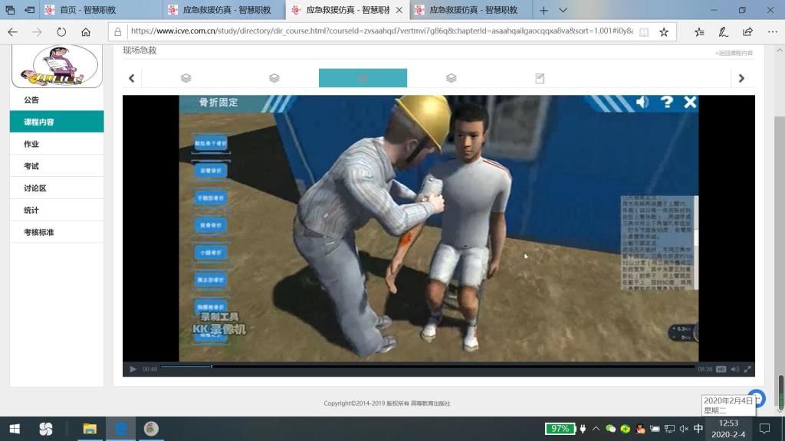Open the second layers-icon lesson item
The image size is (785, 441).
pyautogui.click(x=274, y=78)
